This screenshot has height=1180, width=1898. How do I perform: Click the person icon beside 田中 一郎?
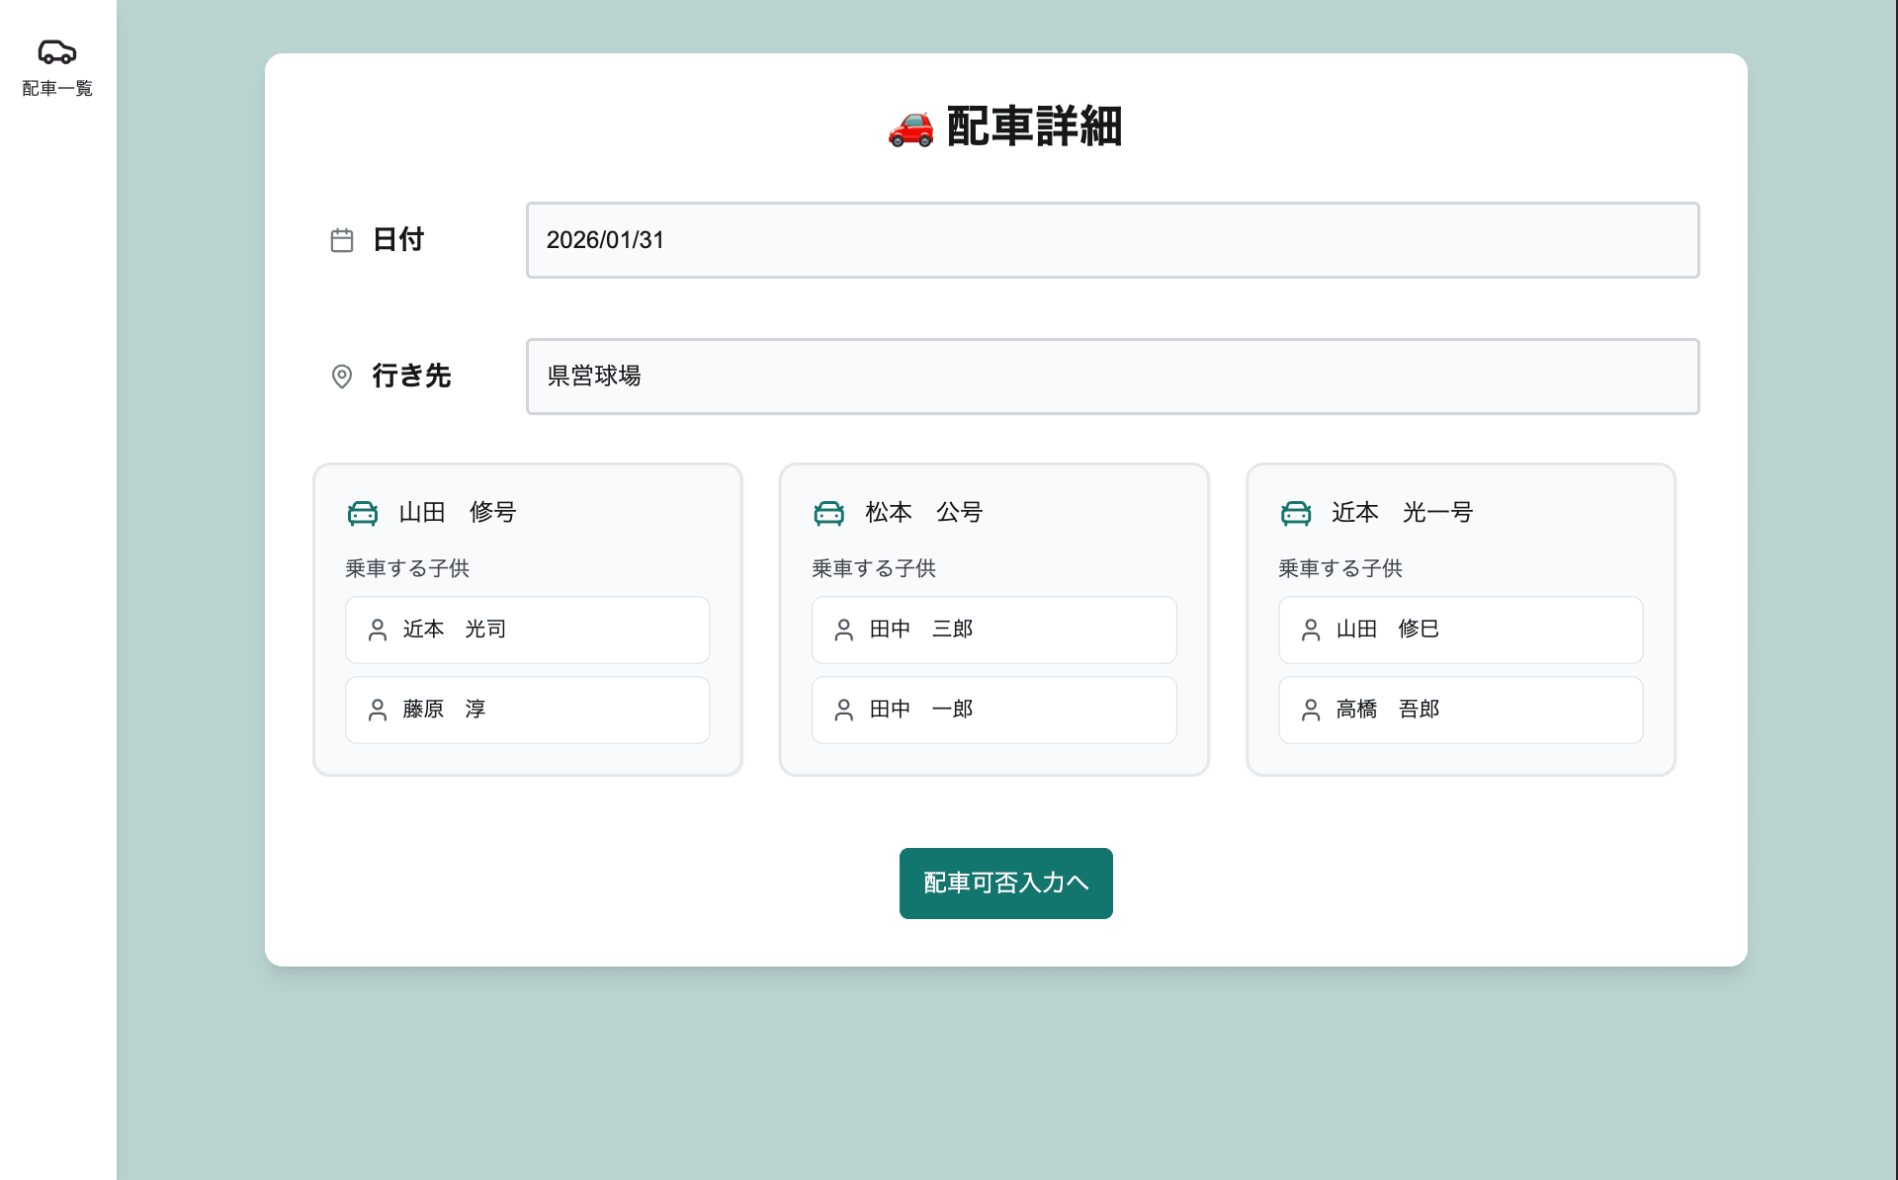click(843, 710)
